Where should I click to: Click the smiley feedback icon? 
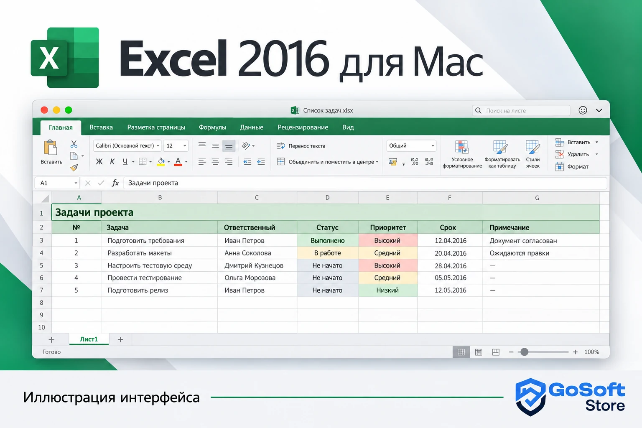pos(583,110)
